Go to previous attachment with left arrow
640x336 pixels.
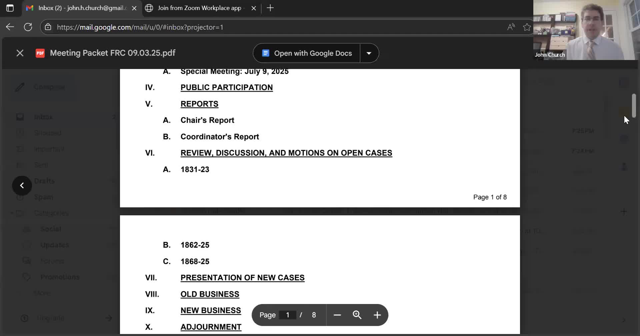click(x=22, y=185)
